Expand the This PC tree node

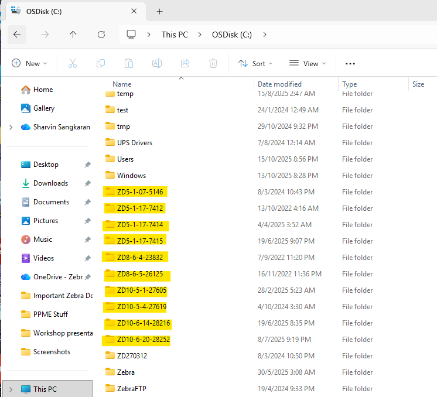[11, 389]
